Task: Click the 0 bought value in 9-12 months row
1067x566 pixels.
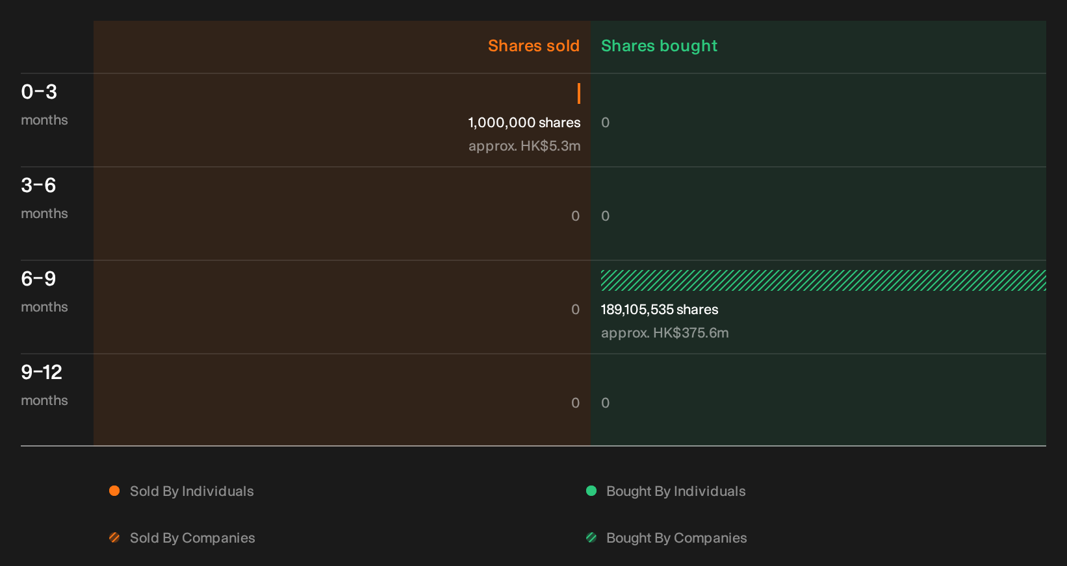Action: coord(606,403)
